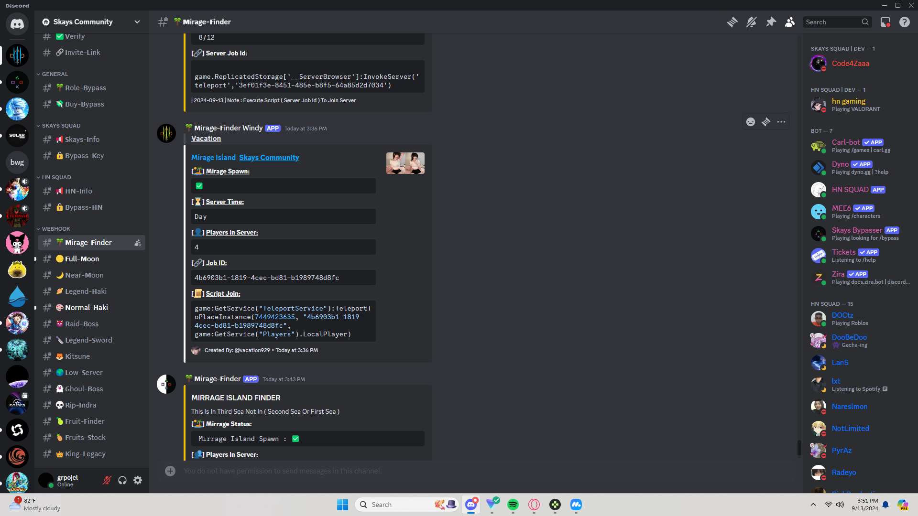
Task: Open Discord direct messages home icon
Action: 17,23
